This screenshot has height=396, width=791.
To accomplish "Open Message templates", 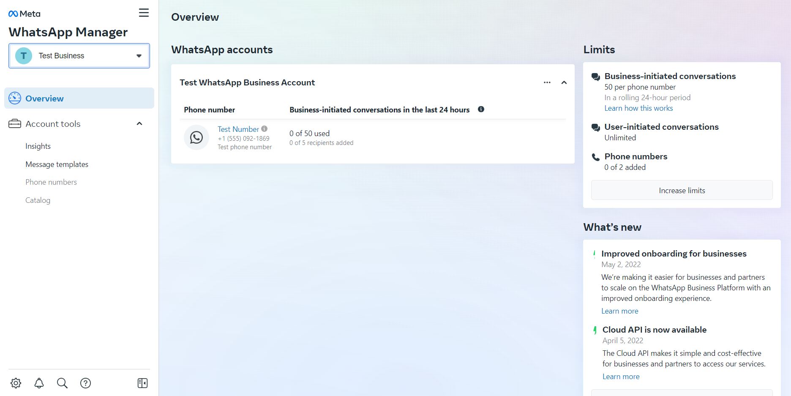I will pyautogui.click(x=57, y=164).
